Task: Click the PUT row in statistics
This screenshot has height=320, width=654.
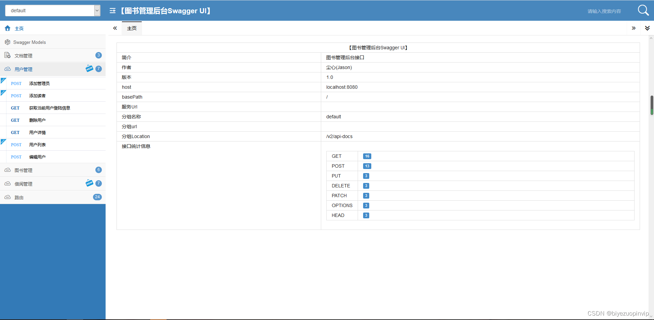Action: click(480, 176)
